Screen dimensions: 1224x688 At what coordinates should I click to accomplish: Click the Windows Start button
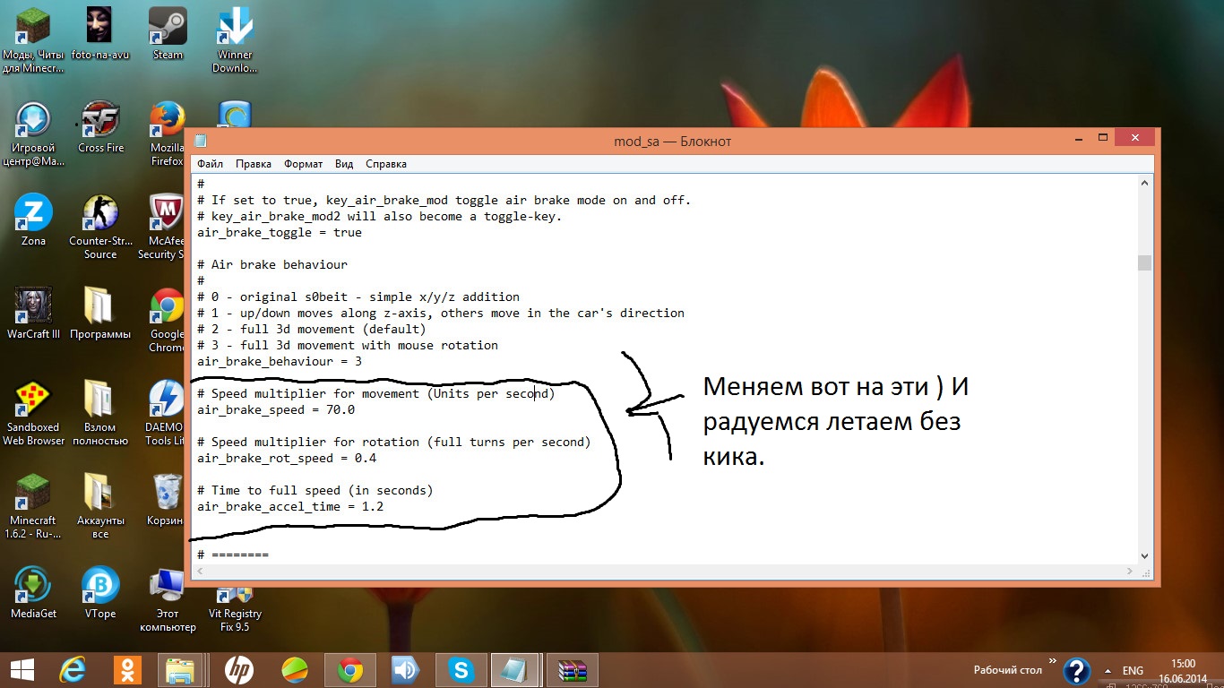(x=22, y=669)
